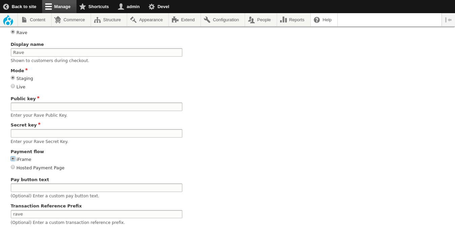455x227 pixels.
Task: Toggle the Manage toolbar tab text
Action: [62, 6]
